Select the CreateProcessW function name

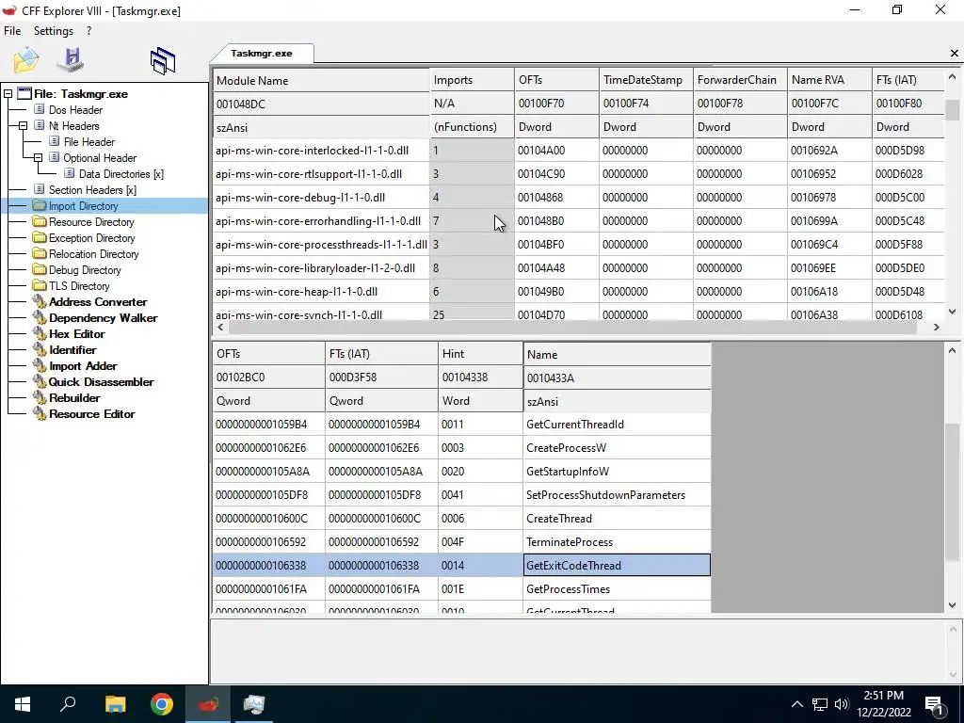pos(566,447)
